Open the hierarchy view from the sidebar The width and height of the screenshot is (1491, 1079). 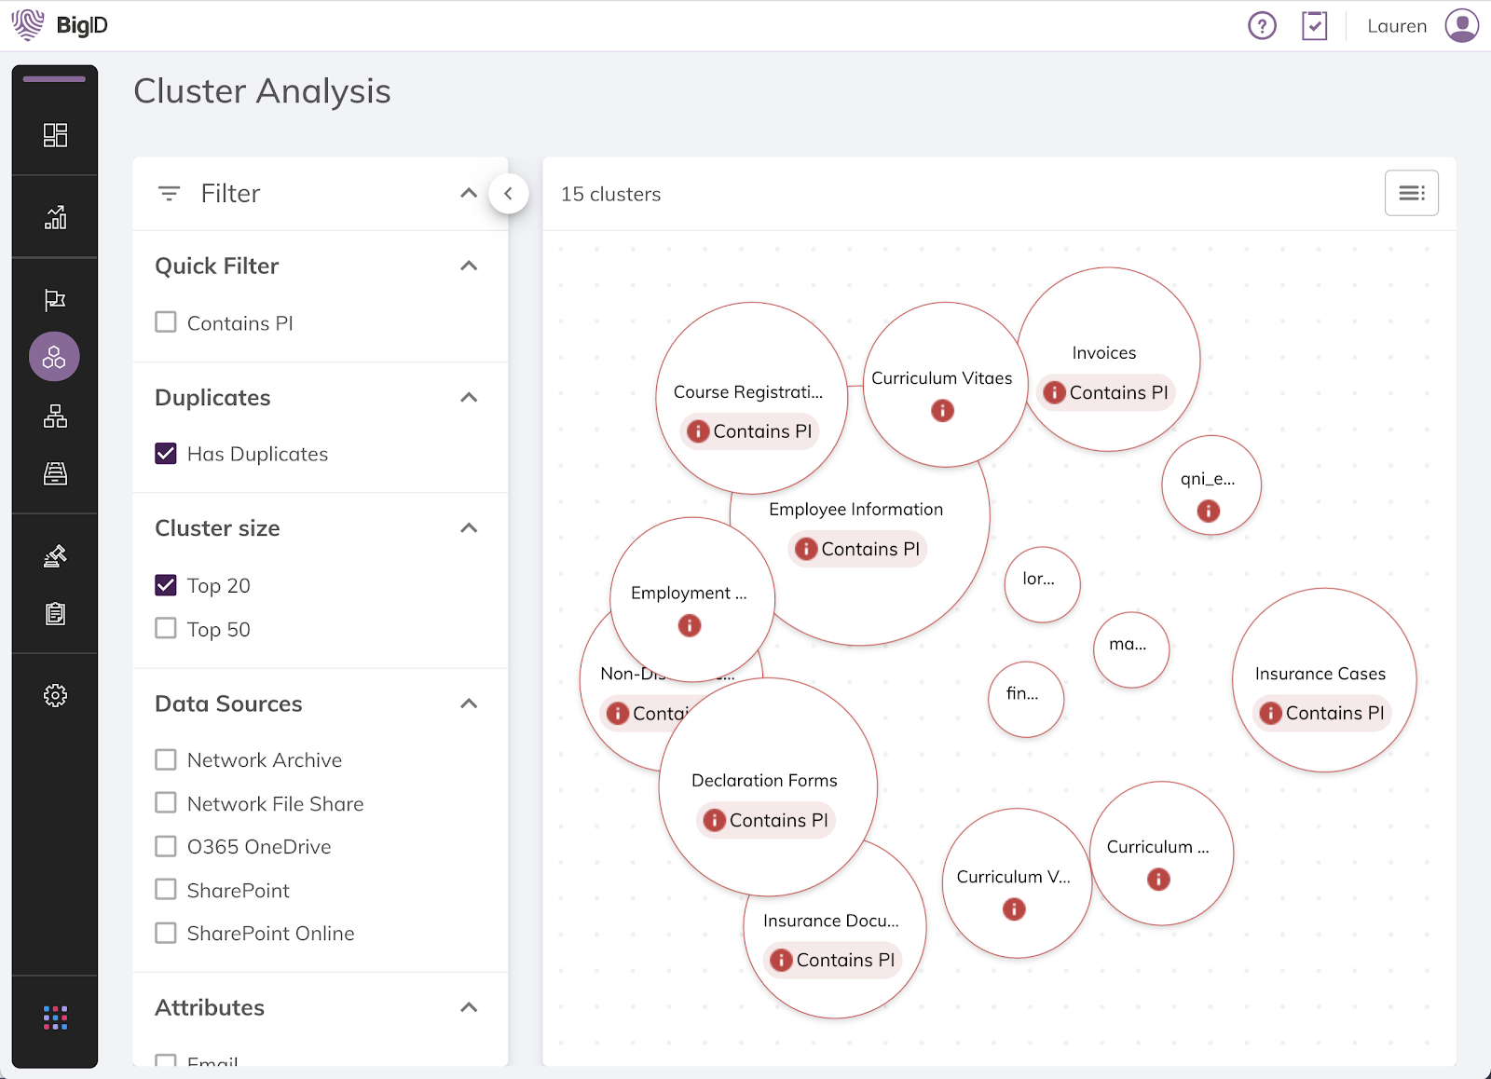[55, 417]
